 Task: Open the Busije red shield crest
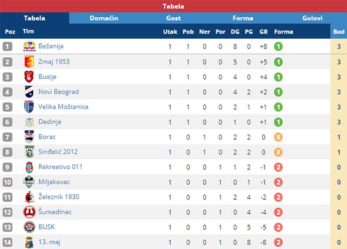[x=29, y=77]
